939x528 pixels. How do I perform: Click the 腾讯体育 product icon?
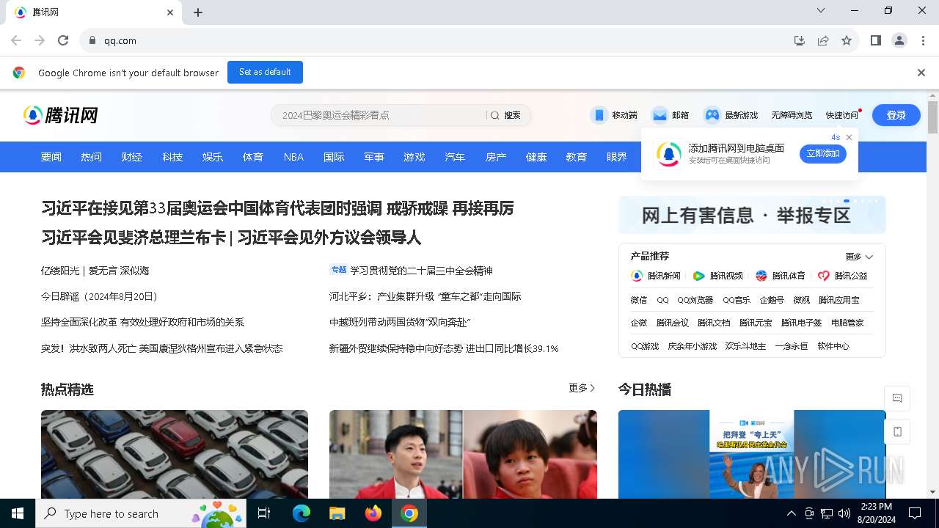pyautogui.click(x=761, y=276)
